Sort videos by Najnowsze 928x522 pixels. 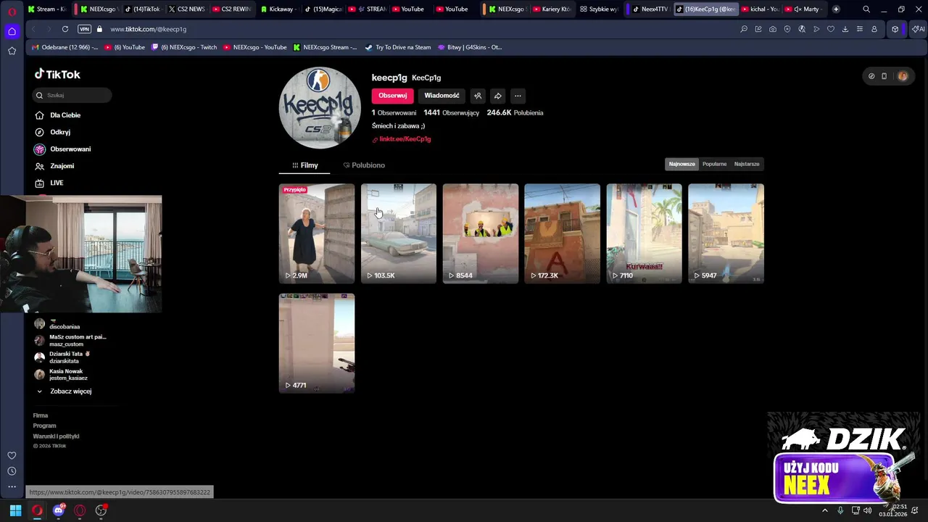681,164
